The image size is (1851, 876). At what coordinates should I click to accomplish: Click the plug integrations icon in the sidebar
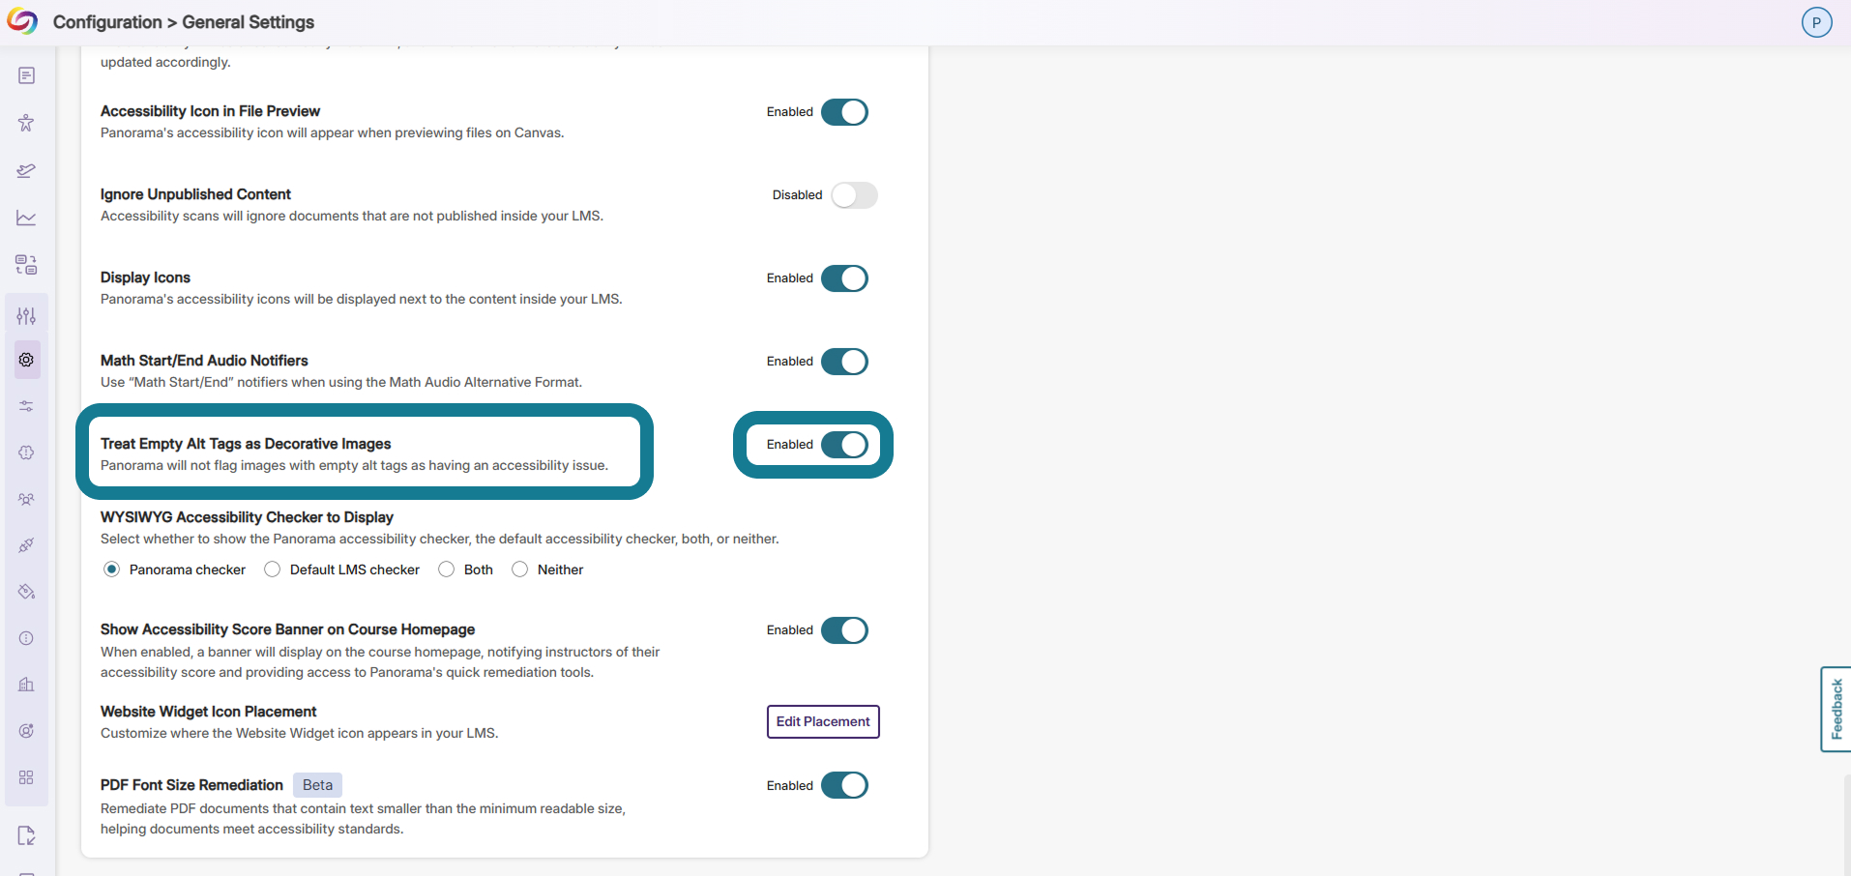pos(26,545)
